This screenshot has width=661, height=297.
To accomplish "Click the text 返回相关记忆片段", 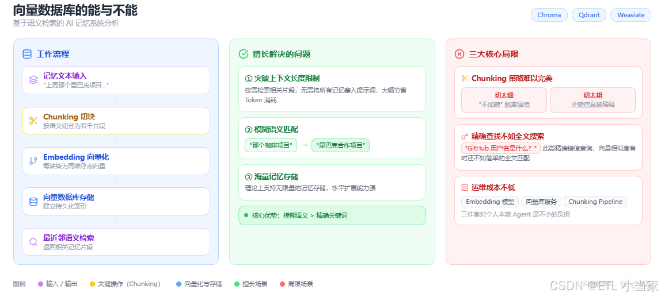I will (68, 247).
